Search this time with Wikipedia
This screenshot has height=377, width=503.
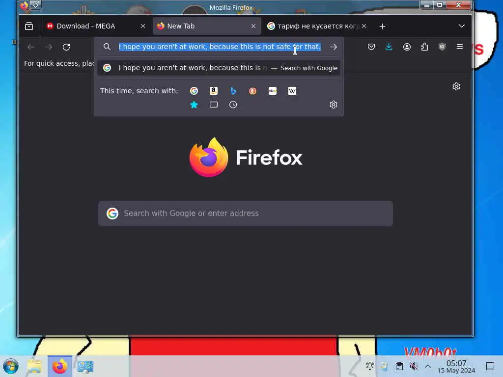pos(292,91)
